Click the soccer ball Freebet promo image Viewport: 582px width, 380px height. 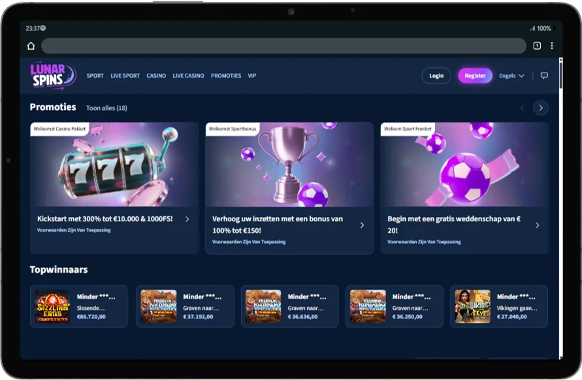(x=464, y=165)
